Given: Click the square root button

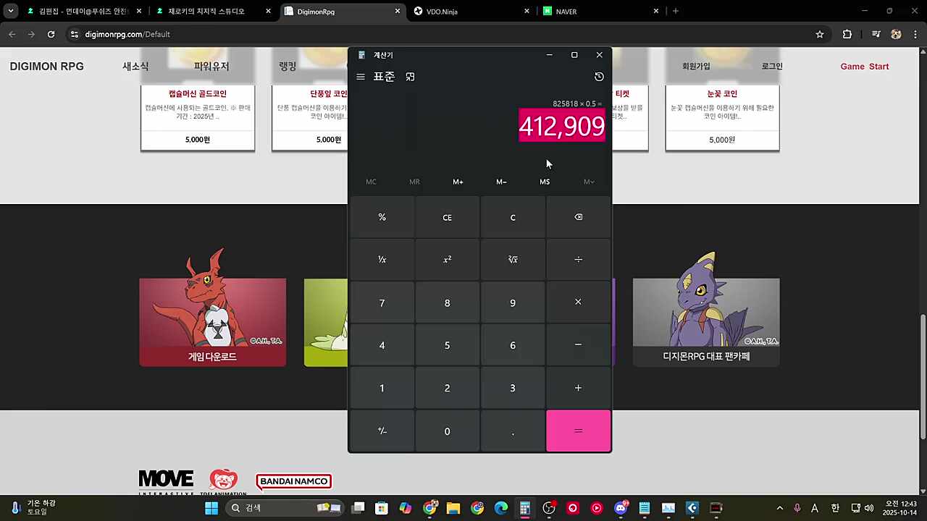Looking at the screenshot, I should click(x=512, y=260).
